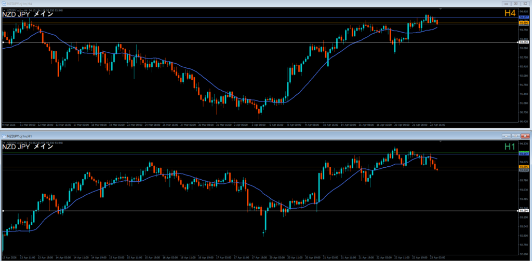This screenshot has height=261, width=532.
Task: Maximize the H1 chart window
Action: click(x=515, y=135)
